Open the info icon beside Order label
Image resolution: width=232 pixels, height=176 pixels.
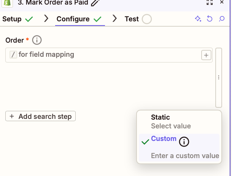(37, 40)
